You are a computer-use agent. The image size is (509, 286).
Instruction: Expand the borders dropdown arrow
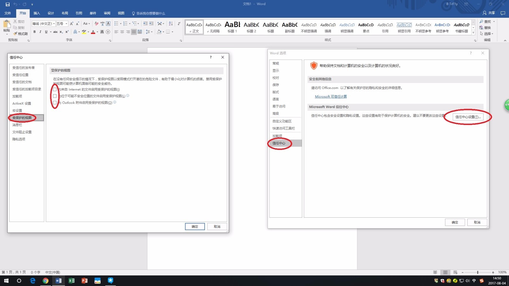pos(172,32)
